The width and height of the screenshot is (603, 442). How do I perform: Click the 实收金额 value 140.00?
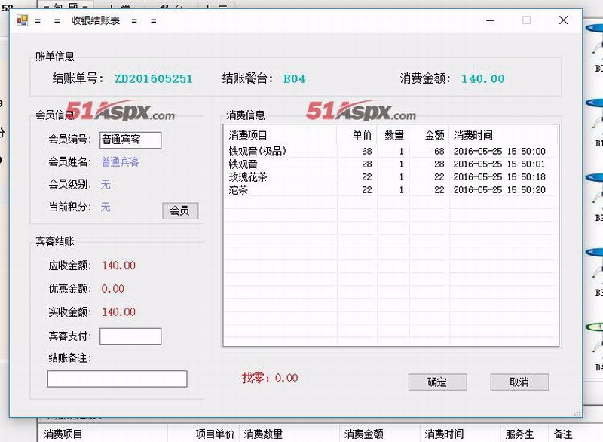tap(118, 312)
